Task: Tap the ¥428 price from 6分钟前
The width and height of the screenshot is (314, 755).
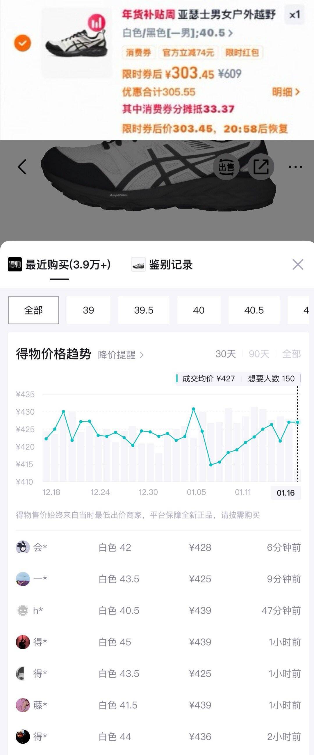Action: click(x=200, y=547)
